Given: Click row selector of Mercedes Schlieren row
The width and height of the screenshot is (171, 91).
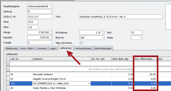Looking at the screenshot, I should (8, 74).
